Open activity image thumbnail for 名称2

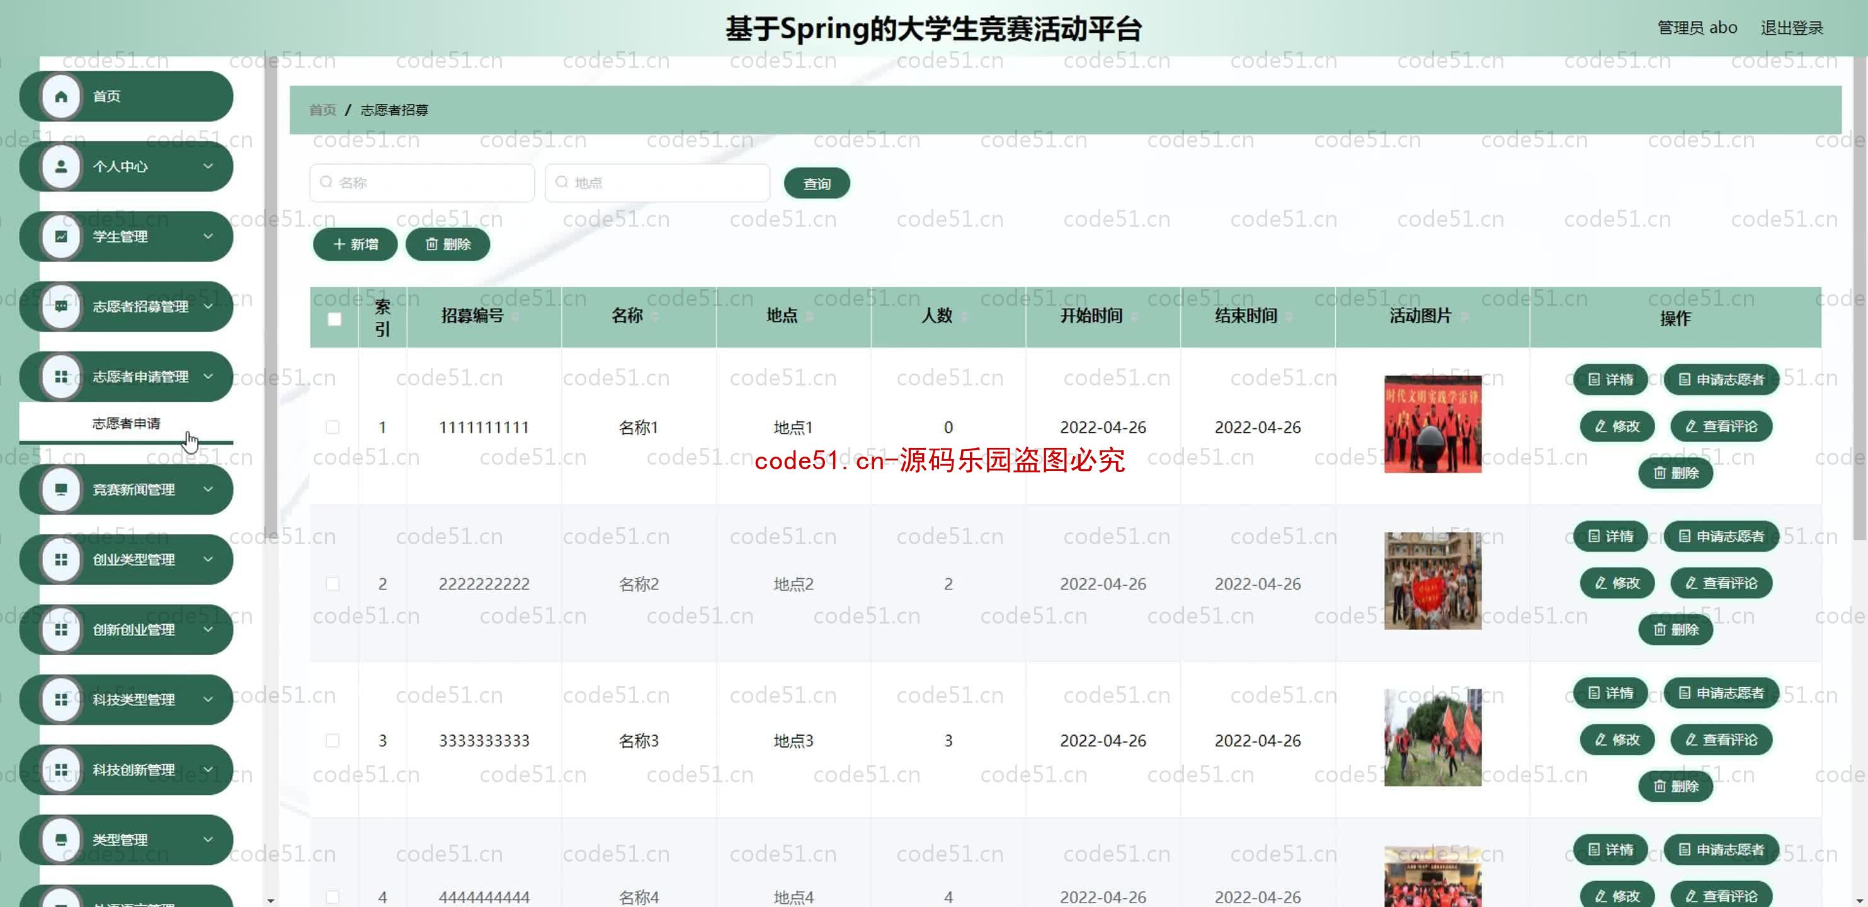[1433, 581]
